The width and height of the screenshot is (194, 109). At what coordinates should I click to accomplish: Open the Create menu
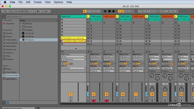[x=38, y=2]
